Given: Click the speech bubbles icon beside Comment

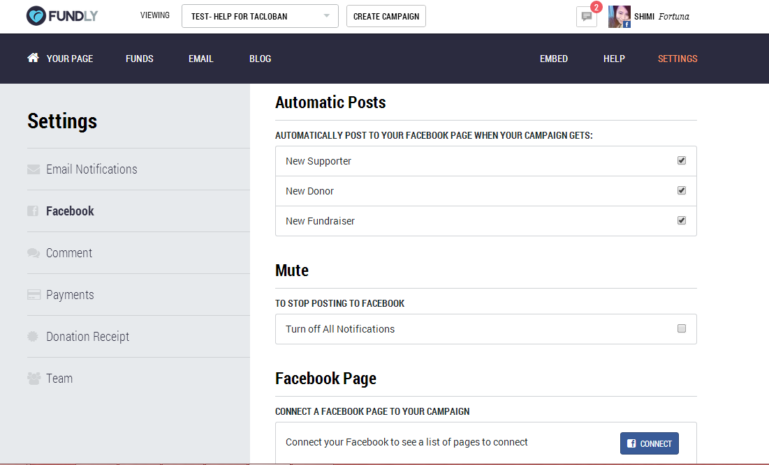Looking at the screenshot, I should tap(34, 253).
